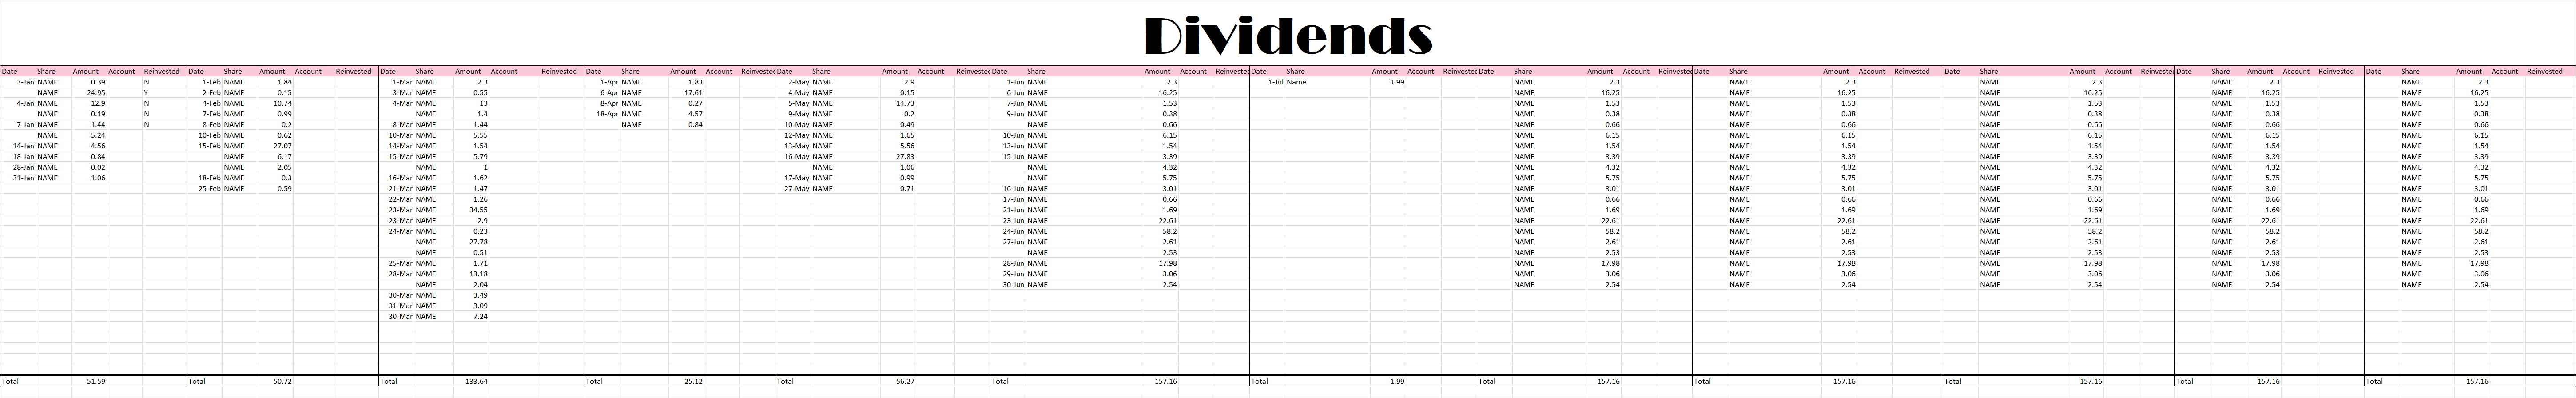Click the 24-Mar date cell
Image resolution: width=2576 pixels, height=398 pixels.
pos(397,231)
